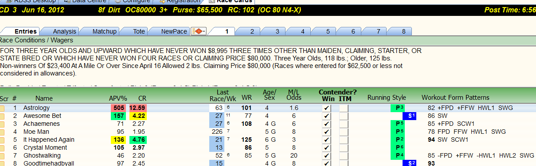Click the Running Style column header
Viewport: 536px width, 166px height.
click(x=387, y=98)
